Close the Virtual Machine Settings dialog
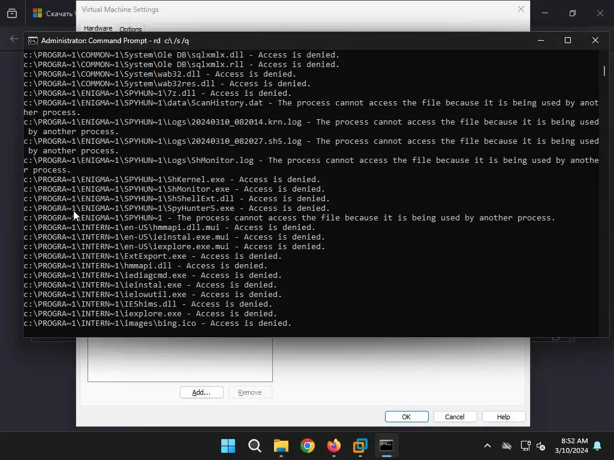This screenshot has width=614, height=460. (521, 9)
